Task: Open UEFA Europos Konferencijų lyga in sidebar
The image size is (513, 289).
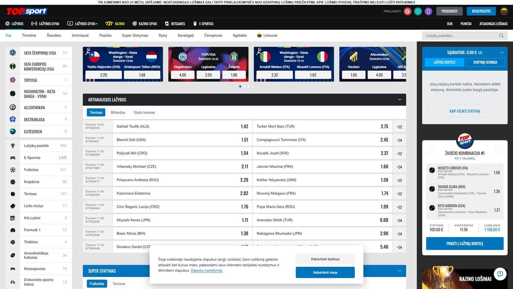Action: (39, 66)
